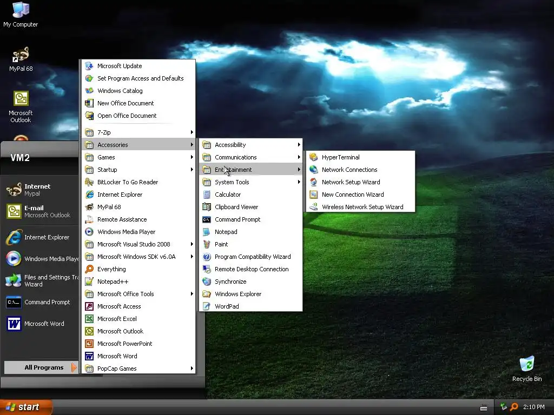Launch Remote Desktop Connection
Viewport: 554px width, 415px height.
(x=251, y=269)
